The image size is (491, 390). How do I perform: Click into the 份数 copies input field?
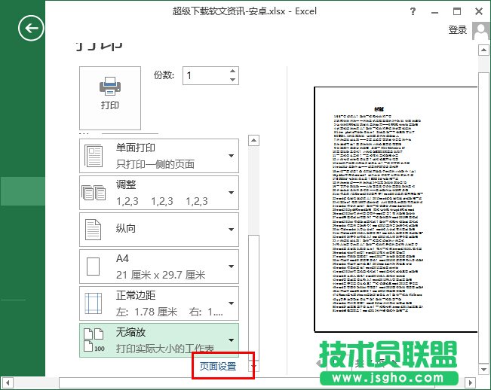tap(204, 75)
